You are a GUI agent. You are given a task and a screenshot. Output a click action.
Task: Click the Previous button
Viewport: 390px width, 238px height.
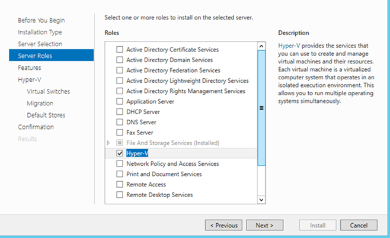pyautogui.click(x=223, y=225)
